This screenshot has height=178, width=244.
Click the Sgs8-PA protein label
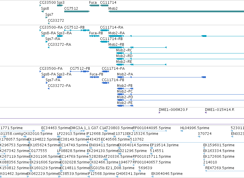(x=48, y=74)
